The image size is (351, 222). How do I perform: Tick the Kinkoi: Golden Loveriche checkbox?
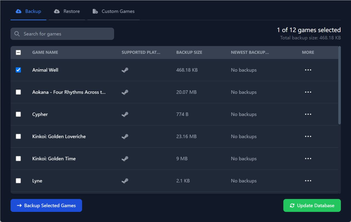tap(18, 137)
